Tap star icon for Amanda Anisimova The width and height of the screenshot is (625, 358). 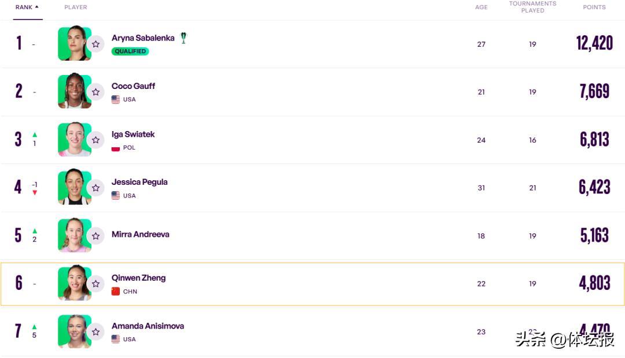(95, 331)
